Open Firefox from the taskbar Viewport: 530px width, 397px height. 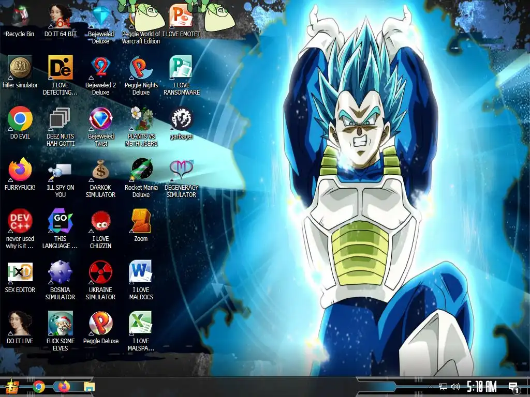click(x=64, y=387)
